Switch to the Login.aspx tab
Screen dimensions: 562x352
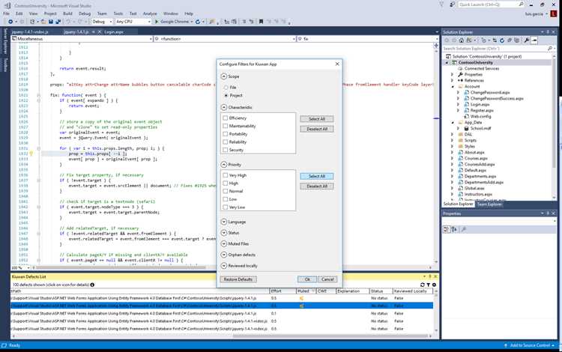tap(114, 32)
